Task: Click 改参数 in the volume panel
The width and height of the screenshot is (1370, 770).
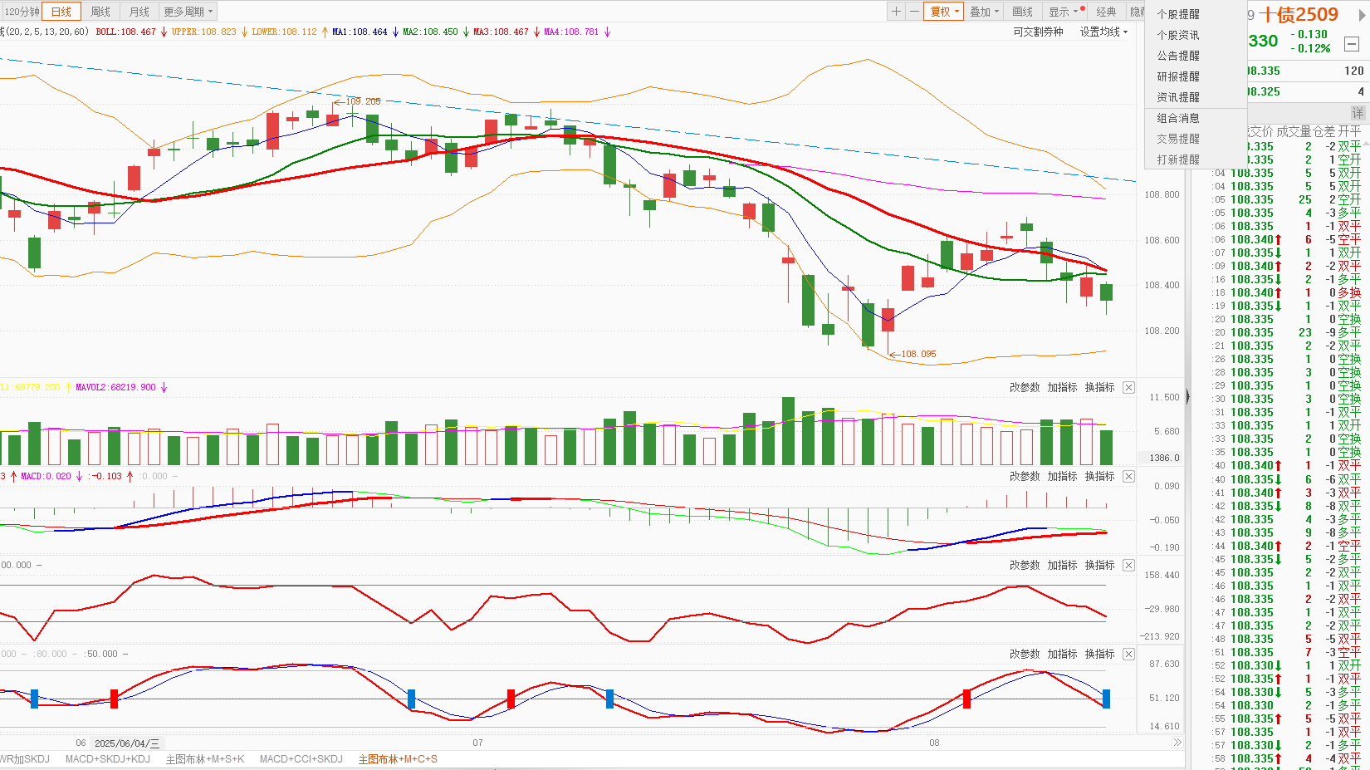Action: tap(1025, 388)
